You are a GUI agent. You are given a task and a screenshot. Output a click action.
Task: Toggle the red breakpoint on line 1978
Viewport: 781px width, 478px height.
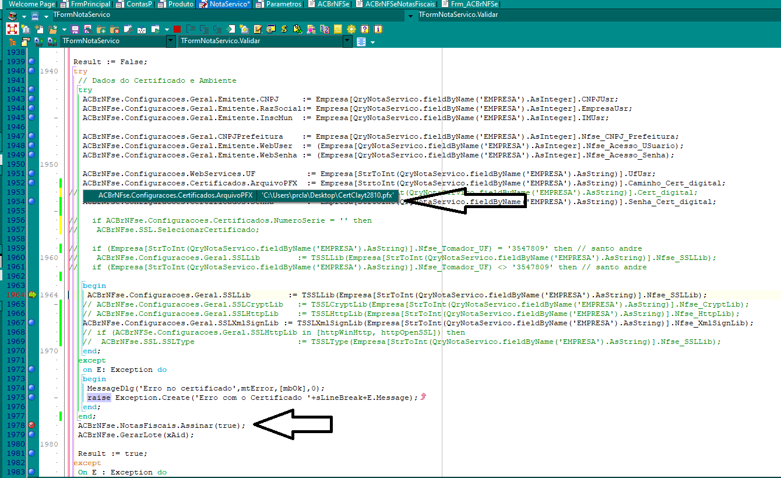coord(31,426)
